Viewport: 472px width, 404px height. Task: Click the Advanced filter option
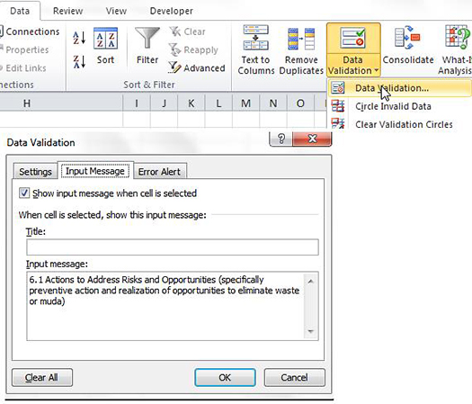pos(197,68)
